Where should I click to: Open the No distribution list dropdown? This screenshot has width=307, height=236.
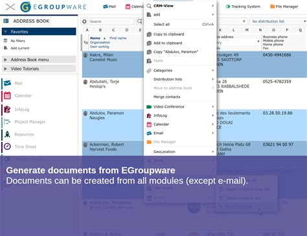pos(279,21)
